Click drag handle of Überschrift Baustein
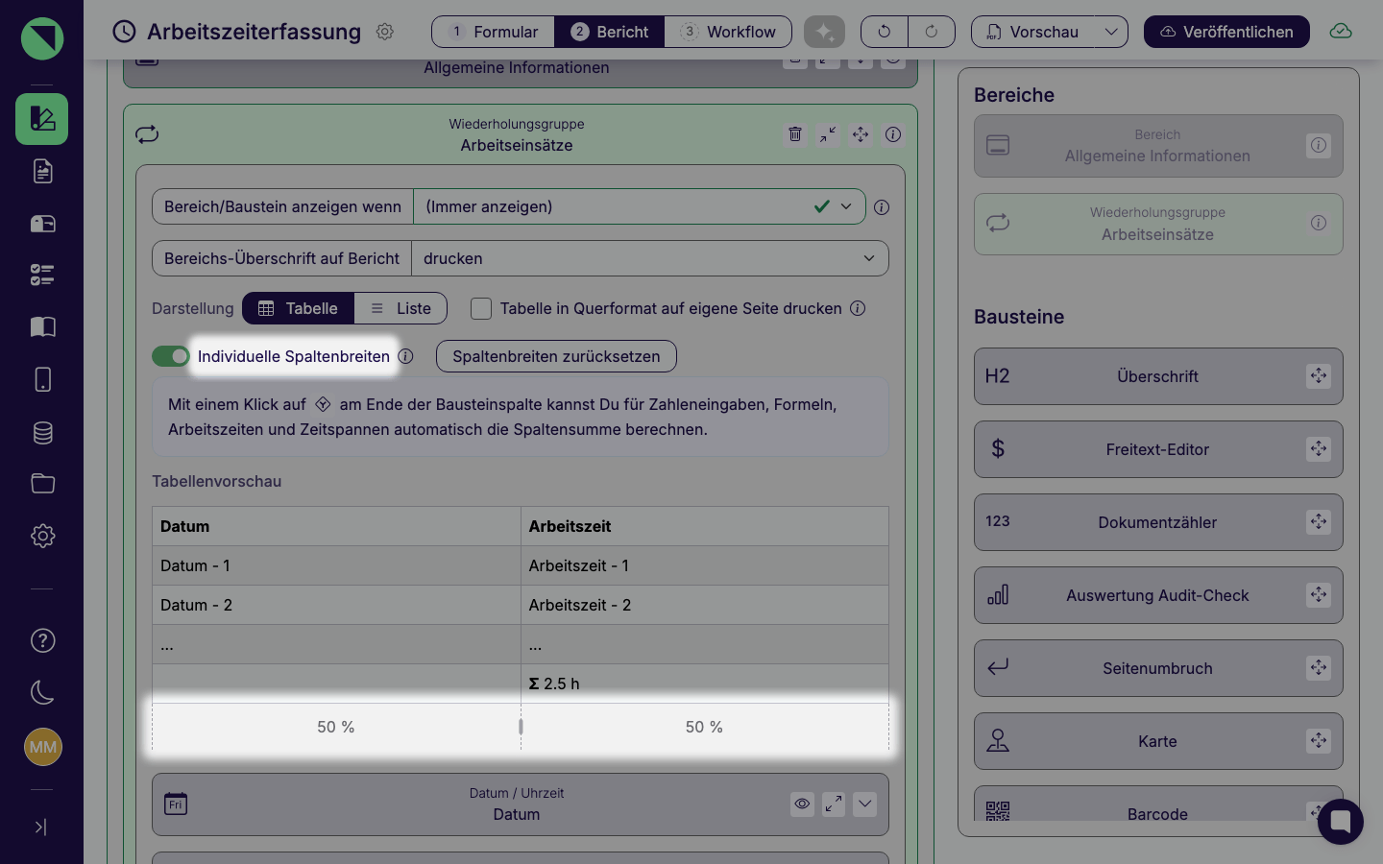This screenshot has height=864, width=1383. coord(1319,376)
